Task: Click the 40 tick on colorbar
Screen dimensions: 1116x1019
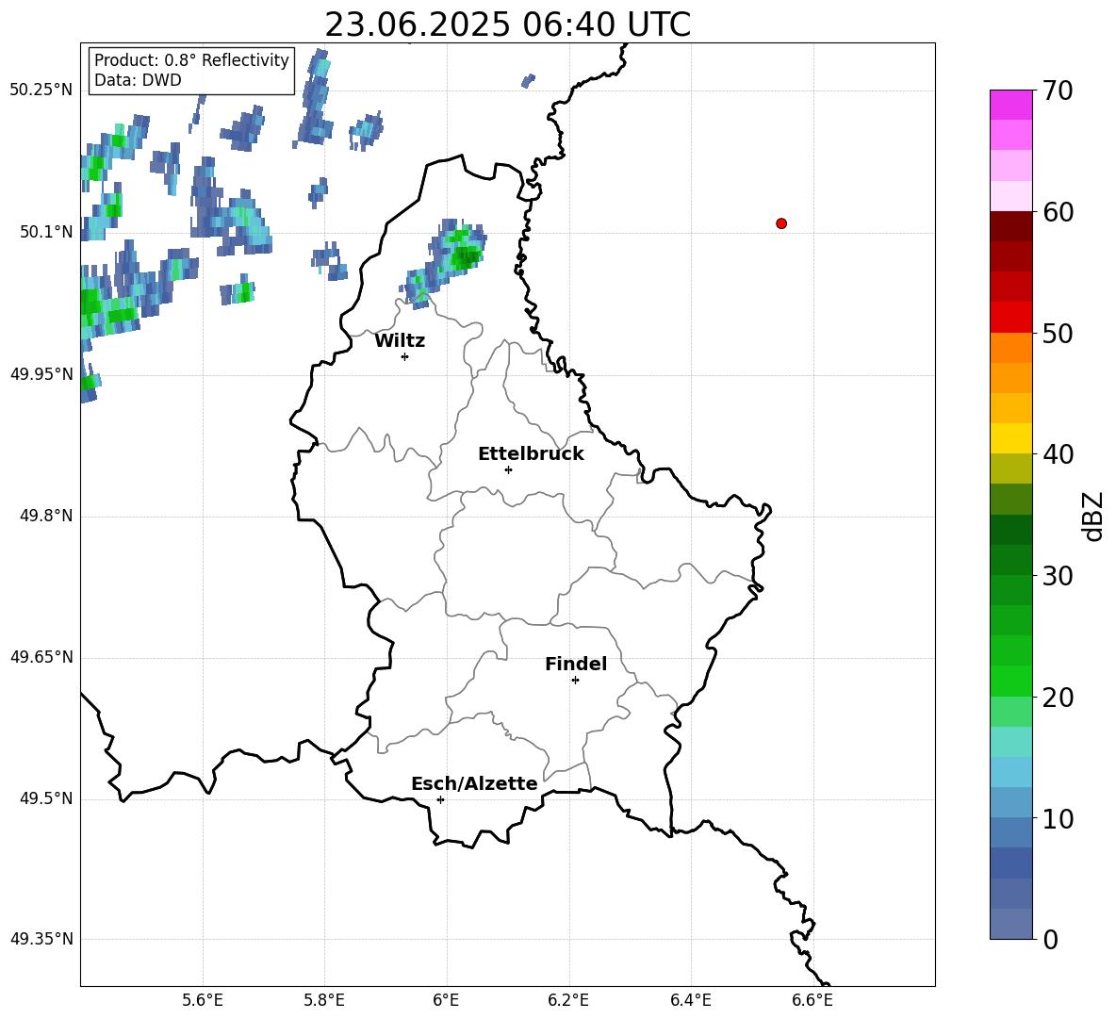Action: tap(1058, 454)
